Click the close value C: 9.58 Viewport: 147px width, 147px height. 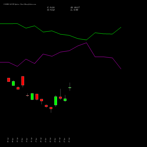pyautogui.click(x=51, y=8)
